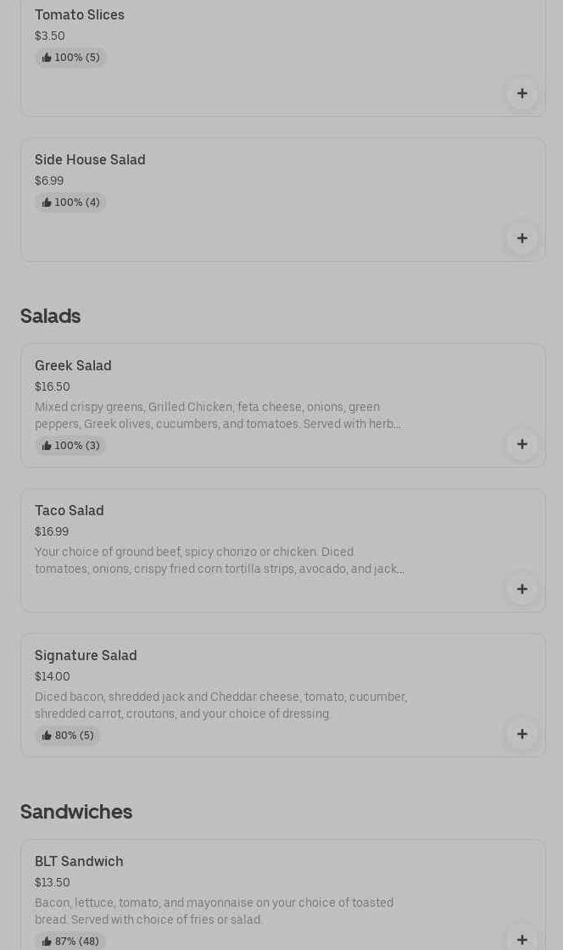
Task: Add Side House Salad with plus button
Action: pyautogui.click(x=521, y=238)
